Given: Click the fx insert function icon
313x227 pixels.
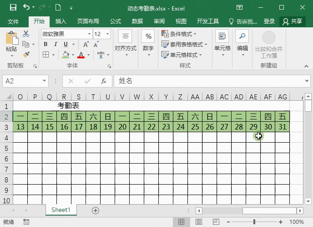Looking at the screenshot, I should coord(104,81).
